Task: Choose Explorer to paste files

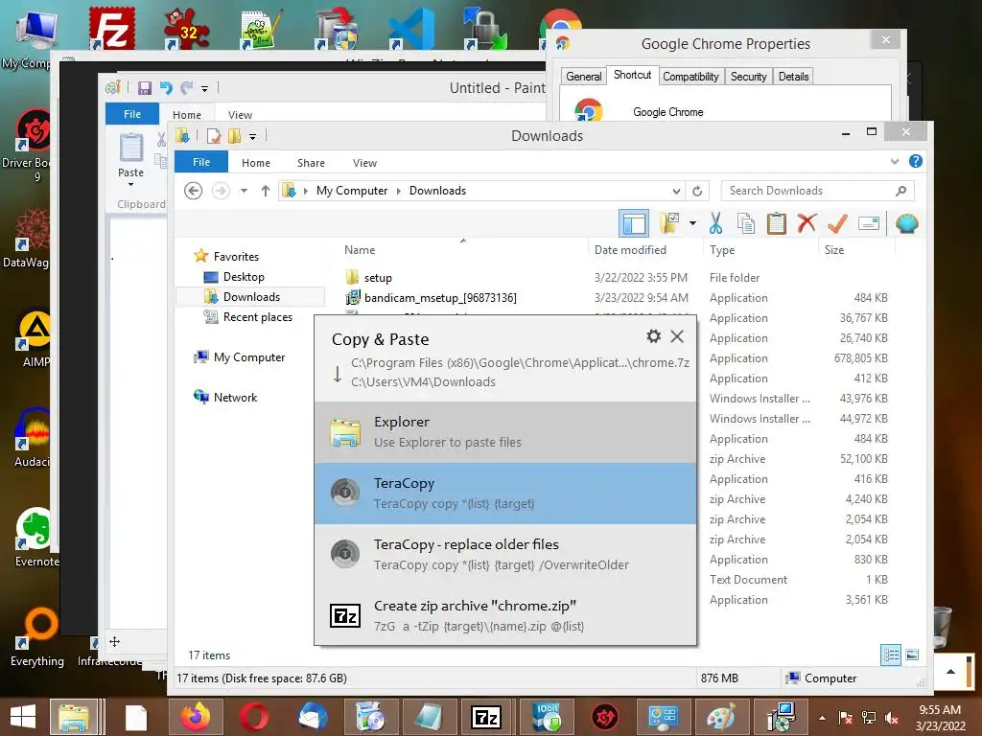Action: (x=505, y=432)
